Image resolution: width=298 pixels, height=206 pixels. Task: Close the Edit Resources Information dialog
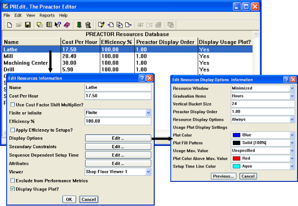click(x=150, y=78)
